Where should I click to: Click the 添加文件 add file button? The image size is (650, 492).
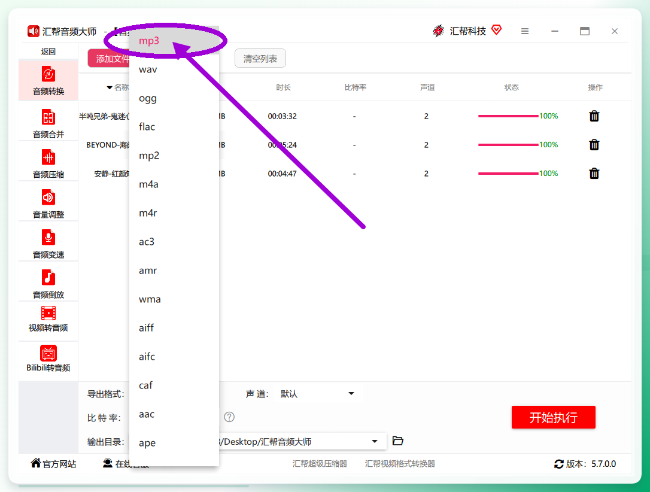point(108,59)
